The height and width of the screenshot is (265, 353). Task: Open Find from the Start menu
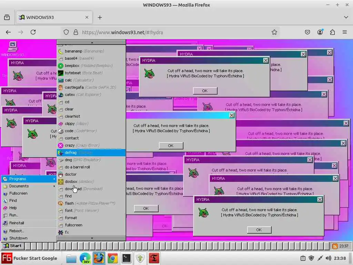29,200
